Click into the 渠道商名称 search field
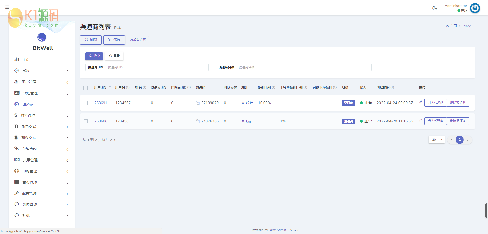The height and width of the screenshot is (234, 488). [304, 67]
